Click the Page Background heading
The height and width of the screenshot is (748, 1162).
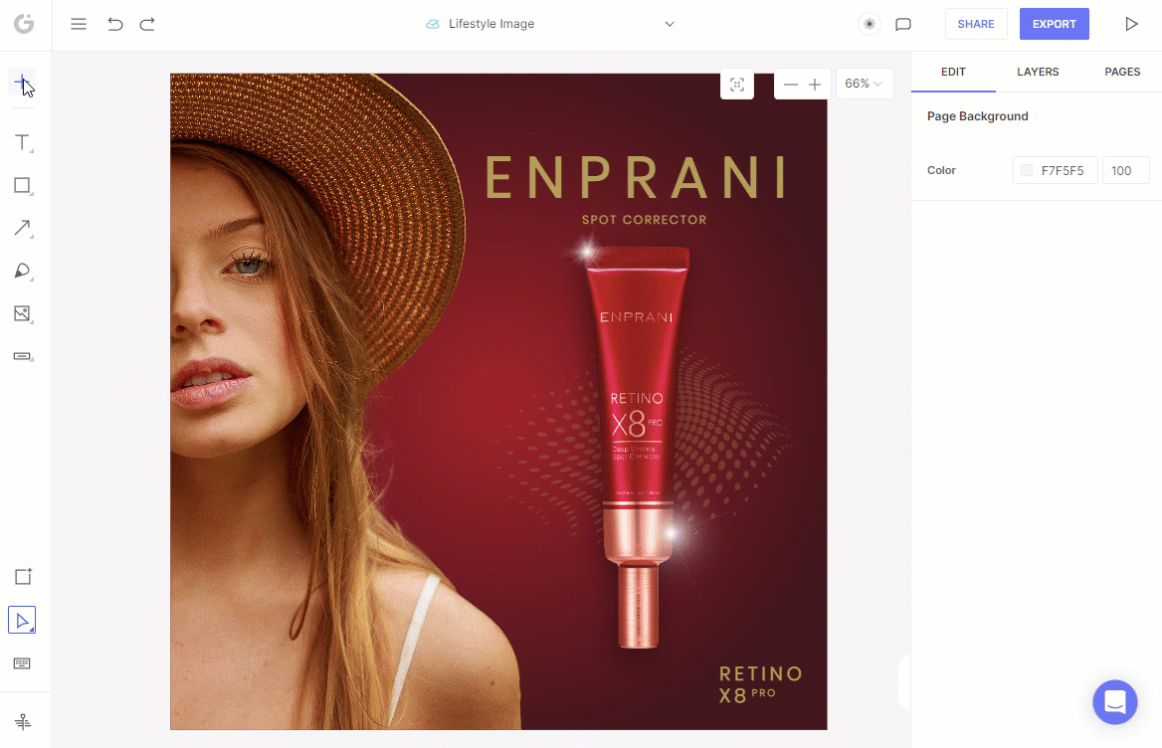click(x=978, y=116)
